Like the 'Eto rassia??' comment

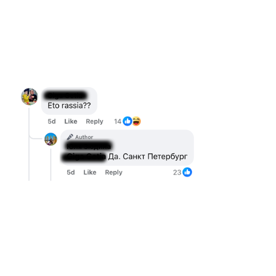tap(71, 121)
